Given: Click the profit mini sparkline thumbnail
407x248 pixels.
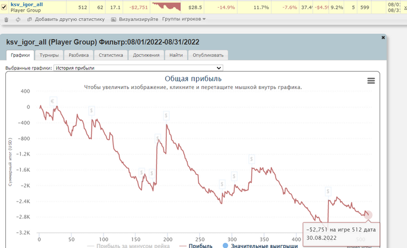Looking at the screenshot, I should pyautogui.click(x=166, y=7).
